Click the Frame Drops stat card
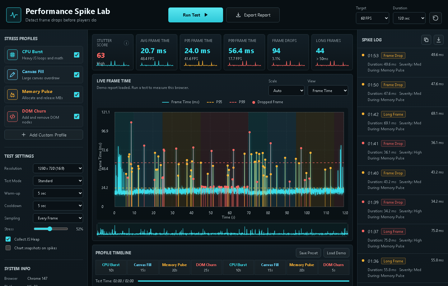This screenshot has height=286, width=448. tap(288, 52)
